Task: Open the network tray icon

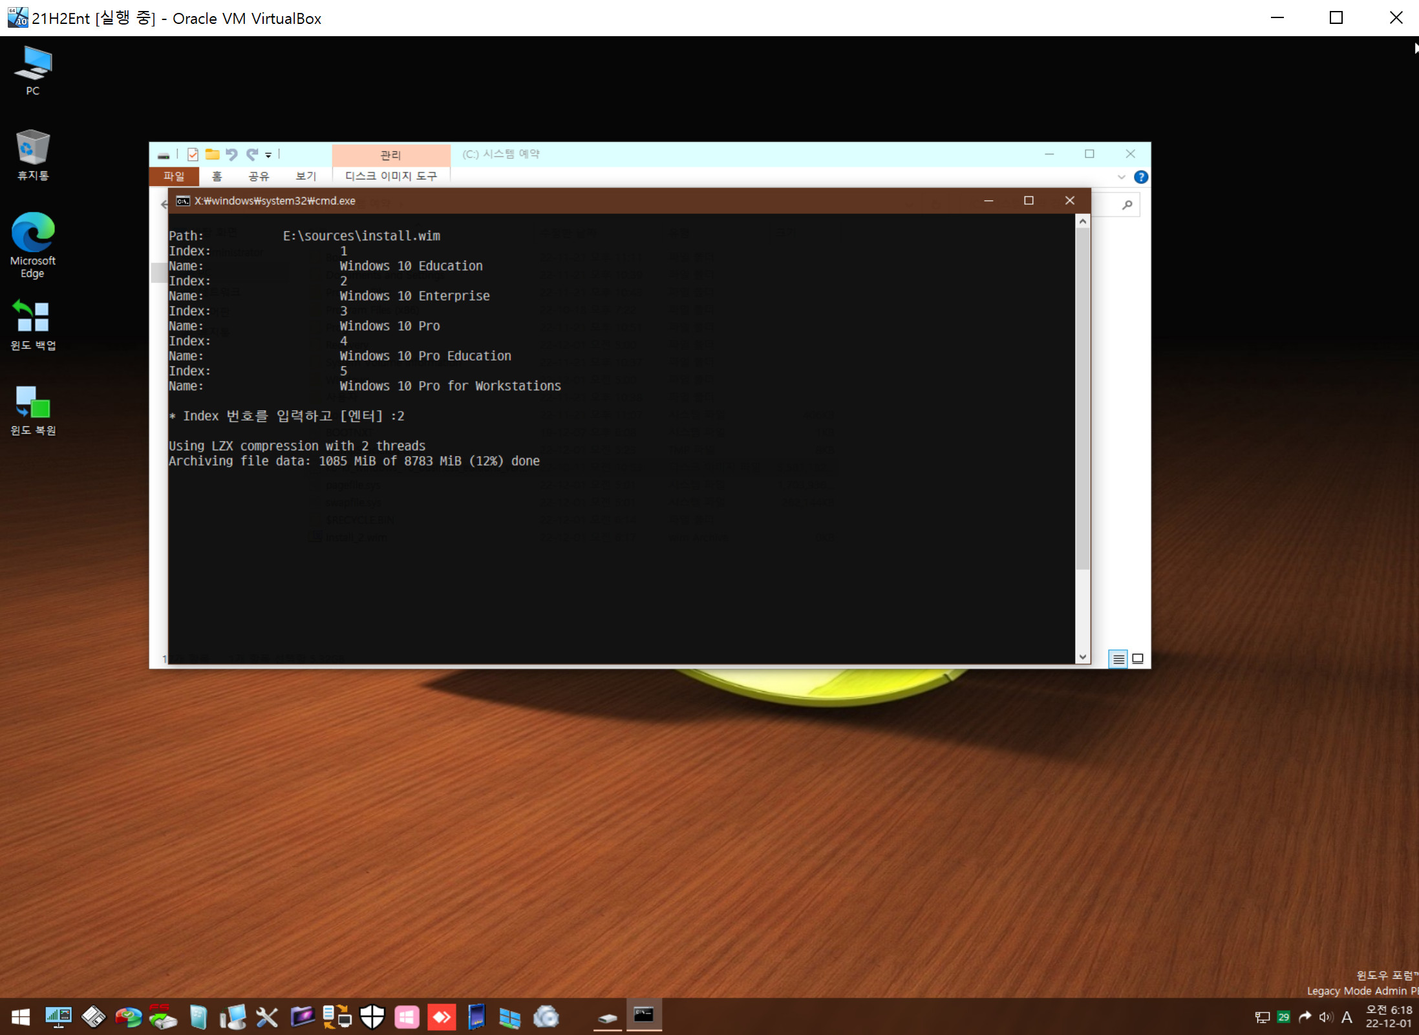Action: click(x=1262, y=1018)
